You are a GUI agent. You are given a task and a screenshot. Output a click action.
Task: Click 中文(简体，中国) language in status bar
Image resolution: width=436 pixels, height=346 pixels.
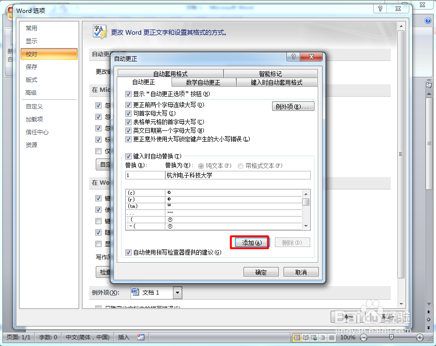click(x=88, y=337)
